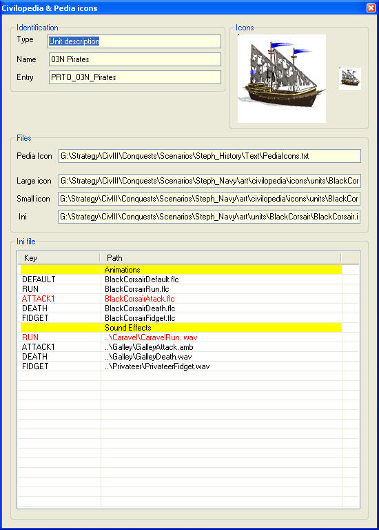This screenshot has width=379, height=530.
Task: Click the Path column header
Action: point(221,258)
